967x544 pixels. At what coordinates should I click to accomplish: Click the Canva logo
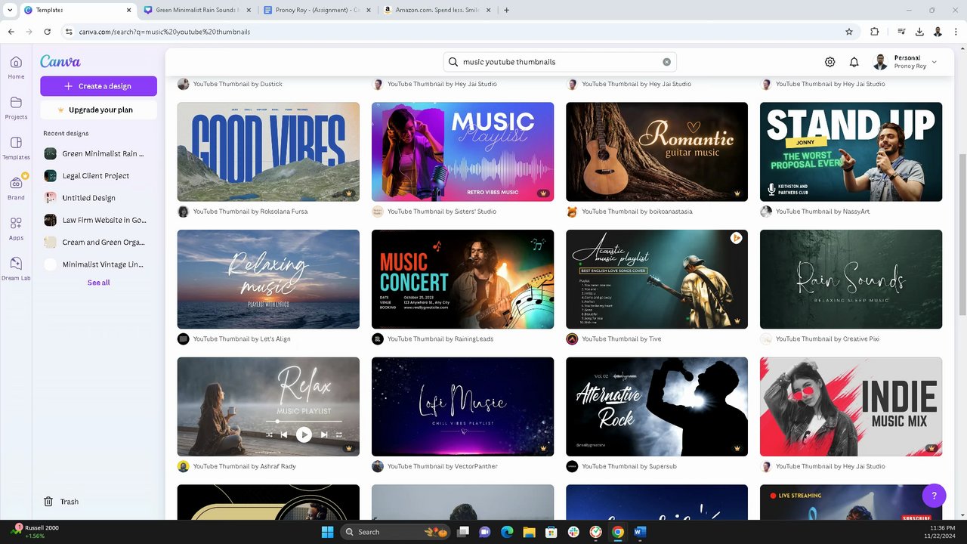60,62
